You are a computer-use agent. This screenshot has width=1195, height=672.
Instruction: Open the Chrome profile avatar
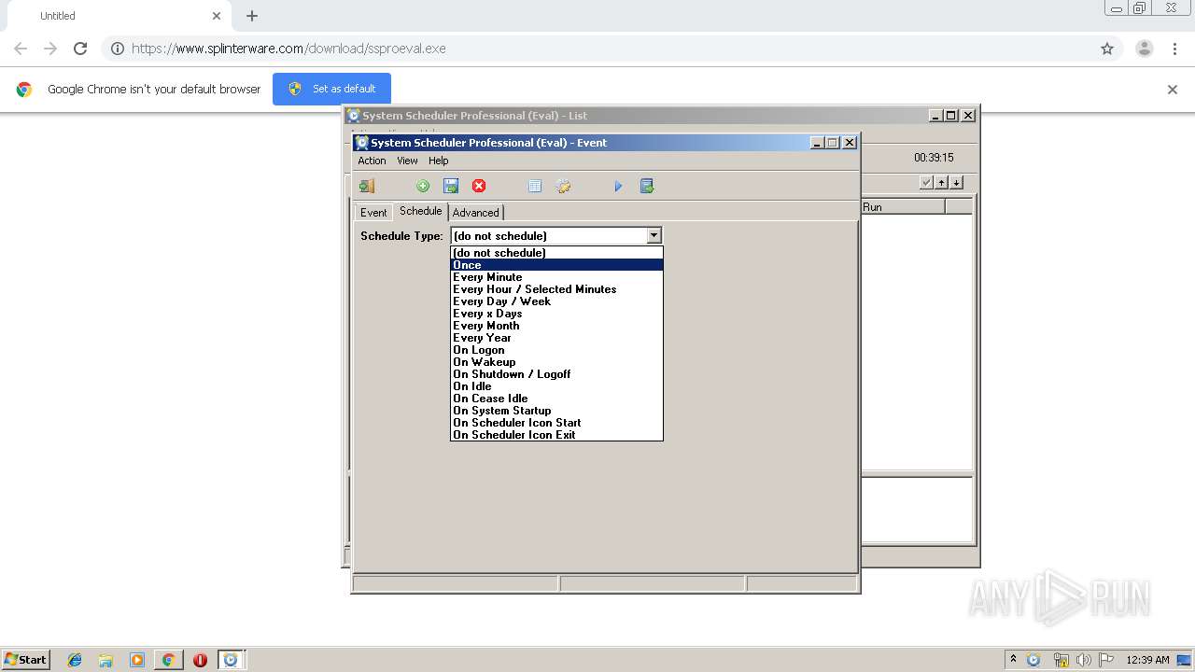click(1145, 49)
